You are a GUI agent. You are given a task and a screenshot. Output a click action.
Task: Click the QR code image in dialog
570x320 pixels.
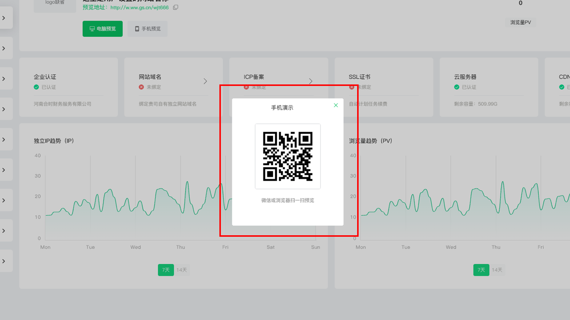click(x=288, y=156)
